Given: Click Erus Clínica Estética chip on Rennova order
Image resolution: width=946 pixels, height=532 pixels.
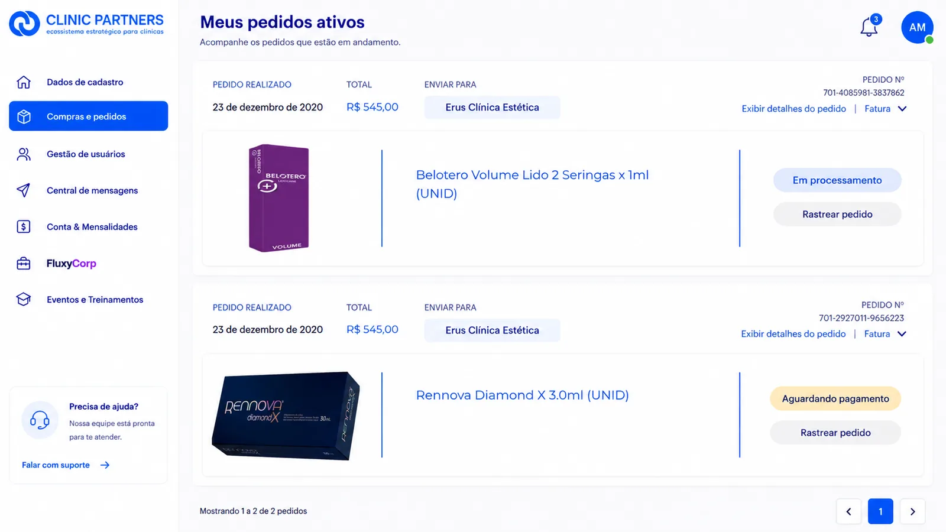Looking at the screenshot, I should pyautogui.click(x=492, y=330).
